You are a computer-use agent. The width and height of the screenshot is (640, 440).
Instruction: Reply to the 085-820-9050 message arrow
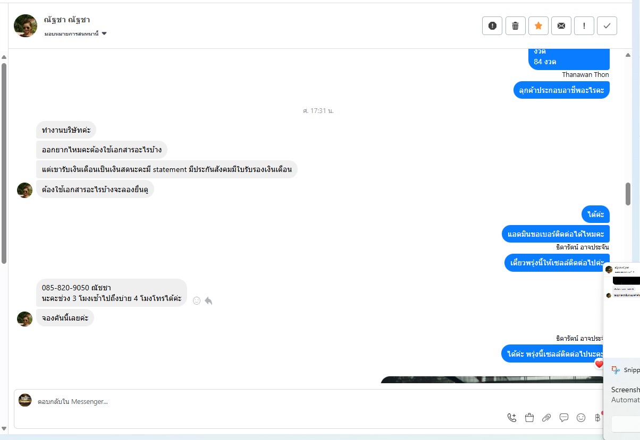pos(208,300)
